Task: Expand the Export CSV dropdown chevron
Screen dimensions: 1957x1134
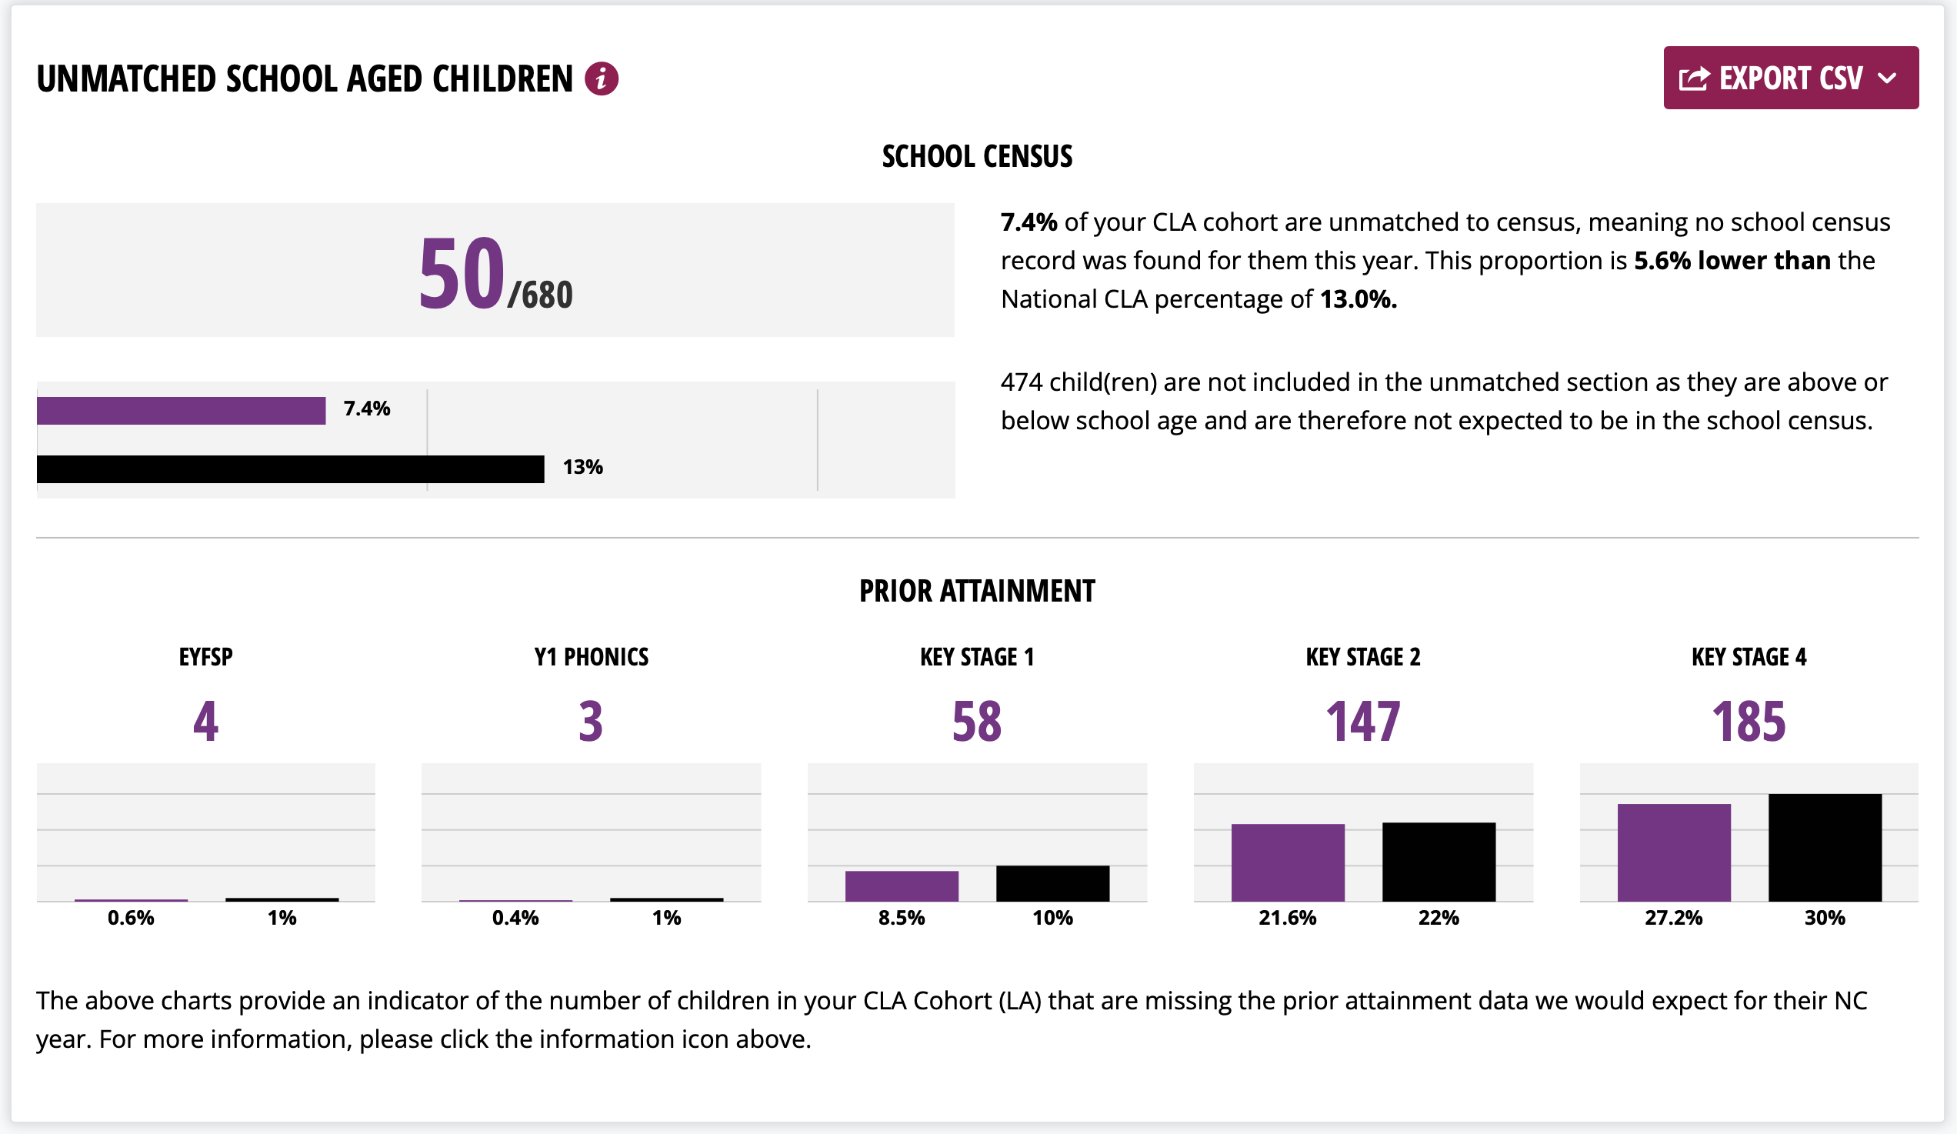Action: click(x=1887, y=78)
